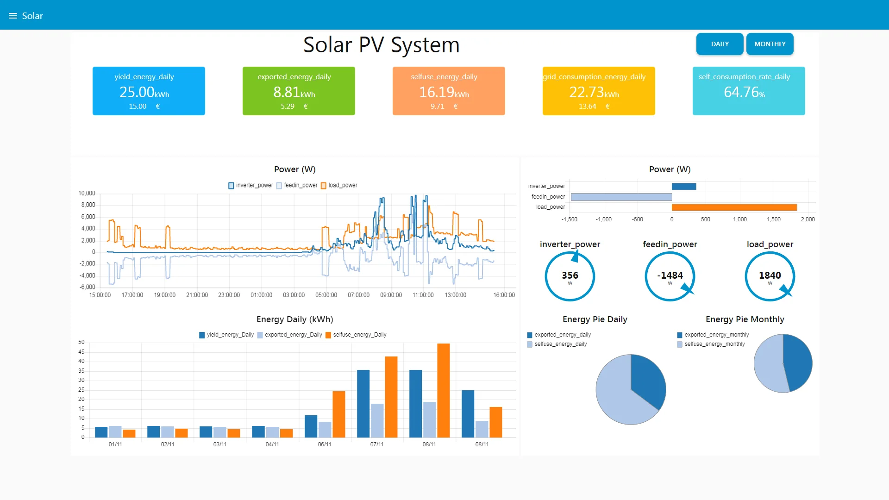Toggle load_power legend in Power line chart

(339, 185)
